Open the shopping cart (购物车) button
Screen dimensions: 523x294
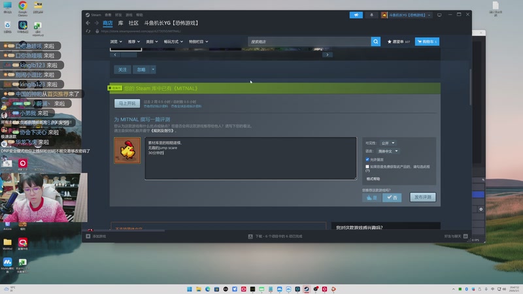pos(427,42)
